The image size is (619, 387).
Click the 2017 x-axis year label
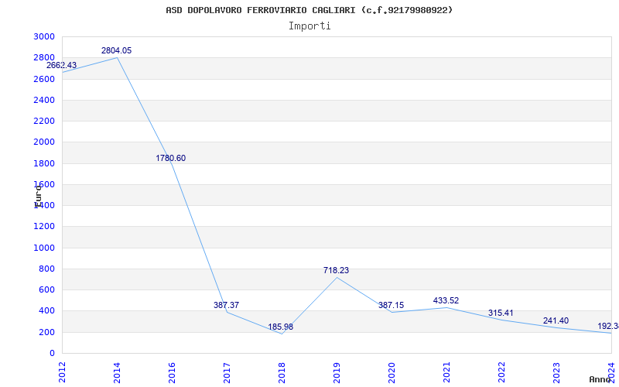tap(227, 372)
